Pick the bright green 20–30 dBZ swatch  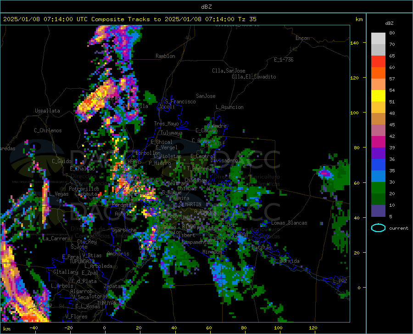378,188
